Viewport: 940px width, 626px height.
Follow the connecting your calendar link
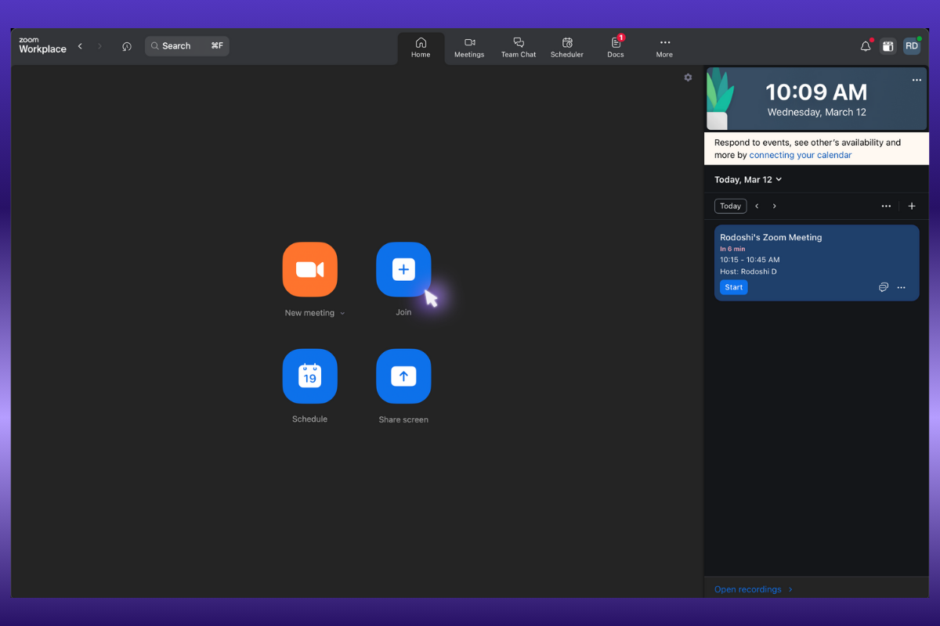click(801, 155)
